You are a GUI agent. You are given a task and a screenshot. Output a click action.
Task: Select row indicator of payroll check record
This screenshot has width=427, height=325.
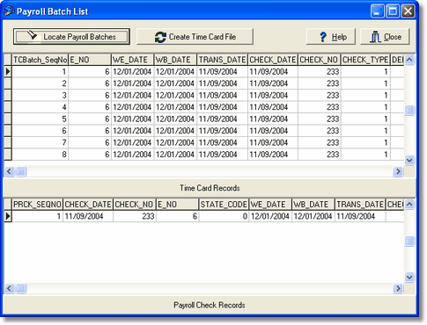click(8, 216)
